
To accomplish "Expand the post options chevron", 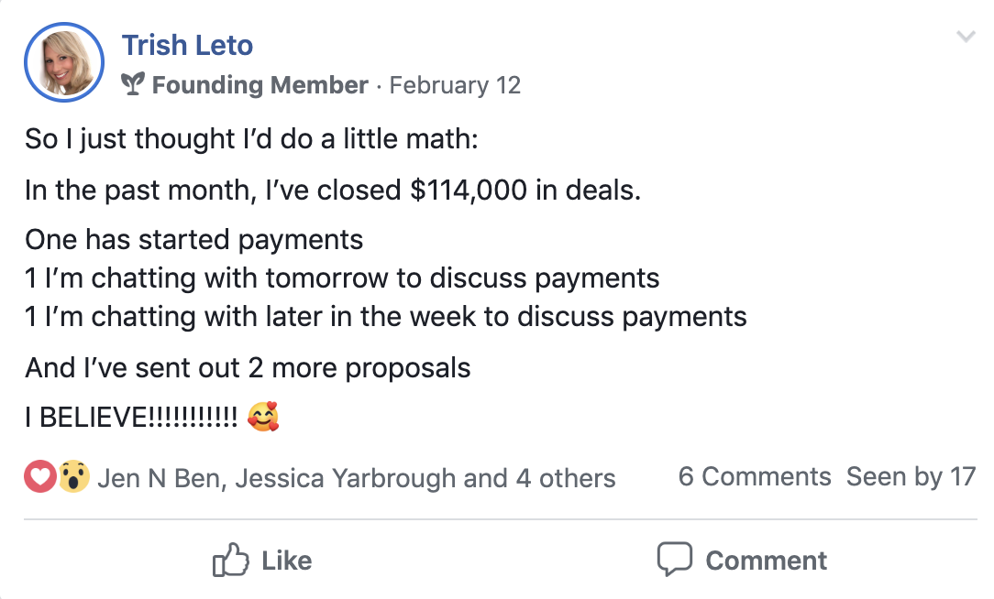I will [966, 37].
